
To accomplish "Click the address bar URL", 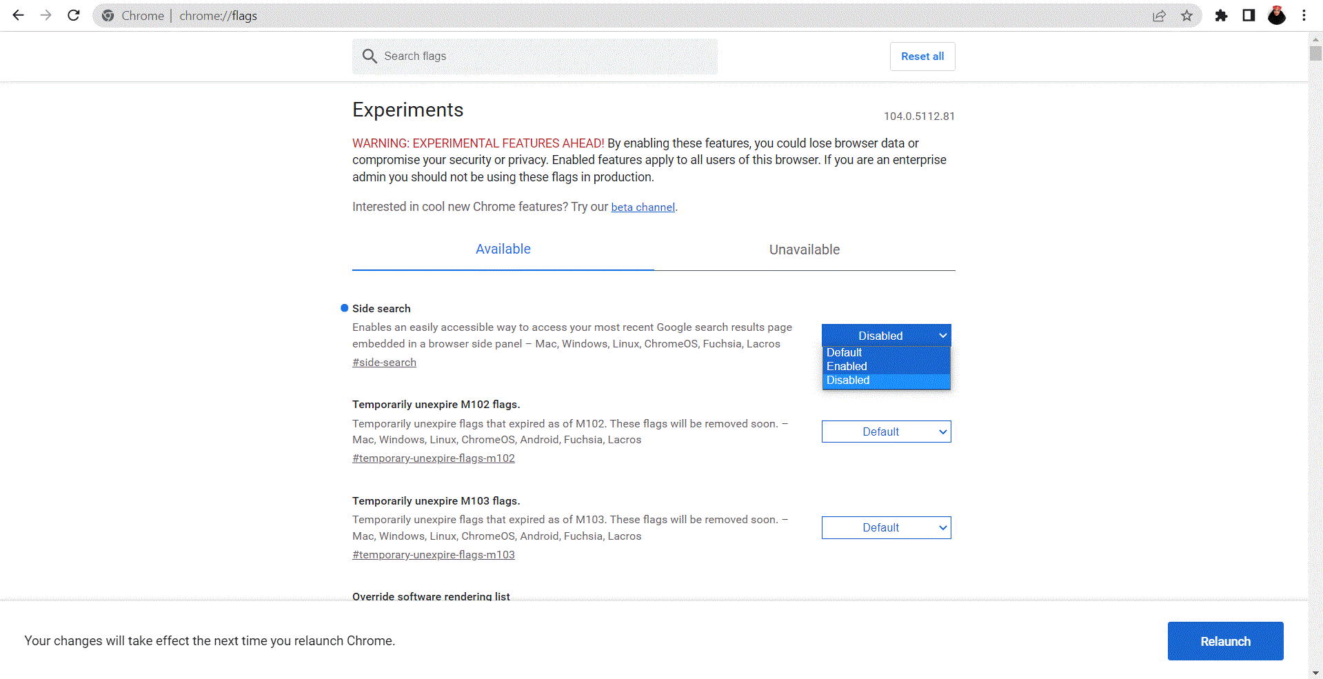I will [x=218, y=15].
